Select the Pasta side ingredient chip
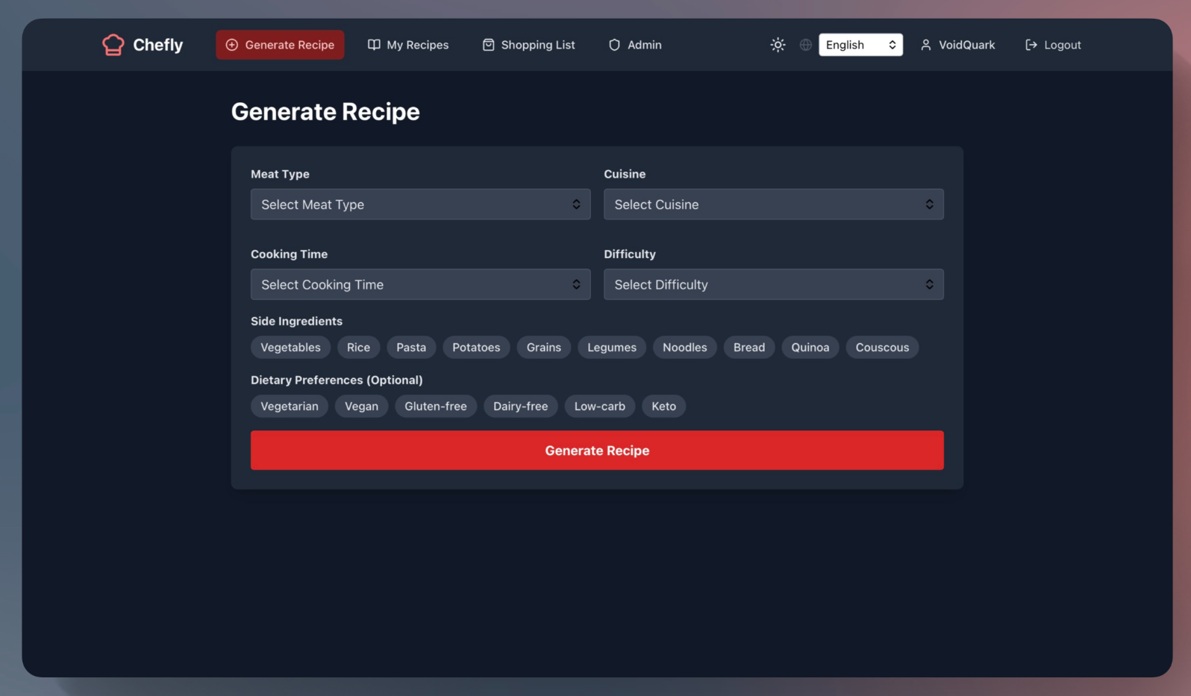 pyautogui.click(x=411, y=347)
